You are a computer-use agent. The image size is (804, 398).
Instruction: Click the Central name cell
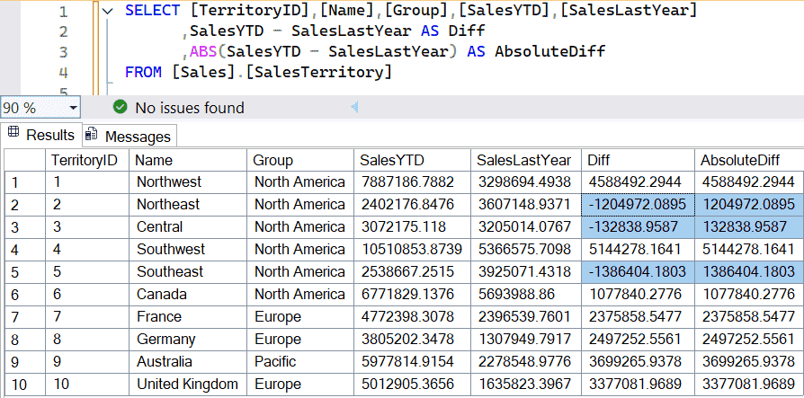tap(188, 227)
